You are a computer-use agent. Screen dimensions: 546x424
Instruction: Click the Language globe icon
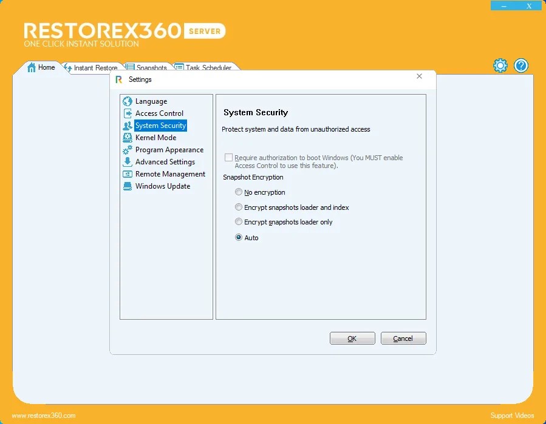128,101
